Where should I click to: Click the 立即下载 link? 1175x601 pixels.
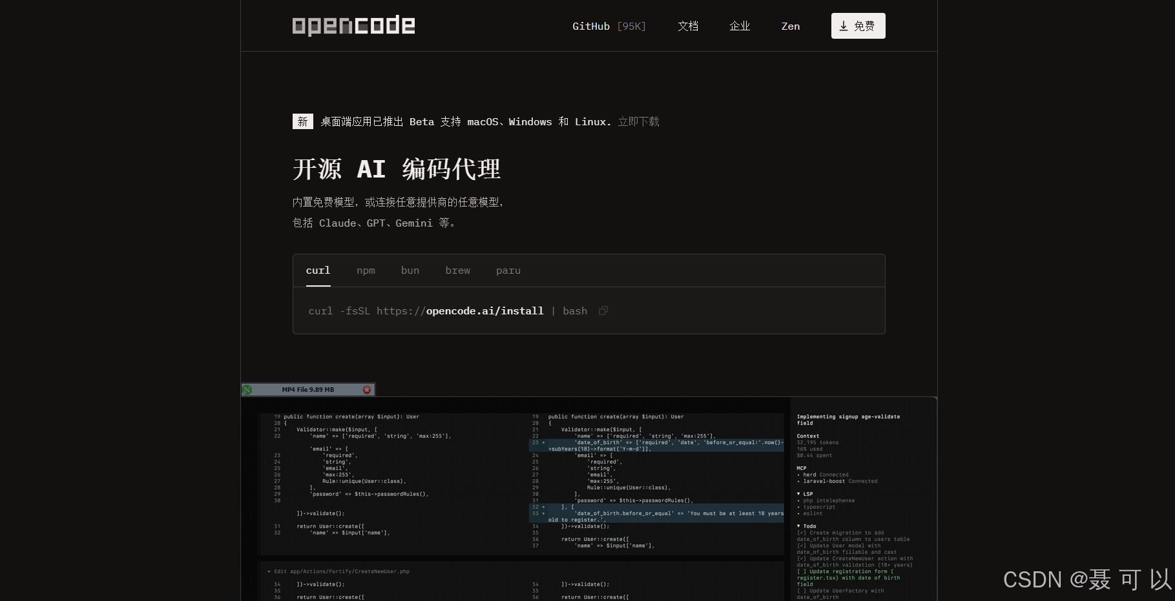click(x=639, y=121)
